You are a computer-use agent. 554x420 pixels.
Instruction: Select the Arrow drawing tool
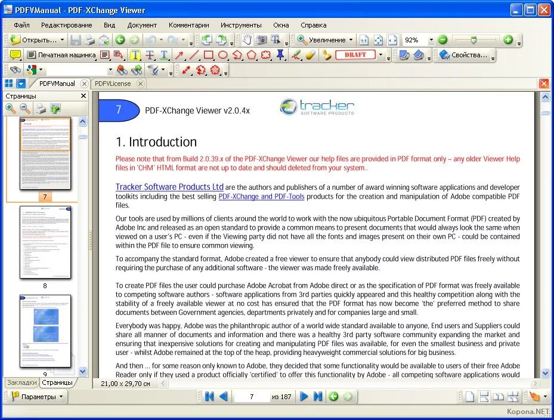[x=179, y=55]
